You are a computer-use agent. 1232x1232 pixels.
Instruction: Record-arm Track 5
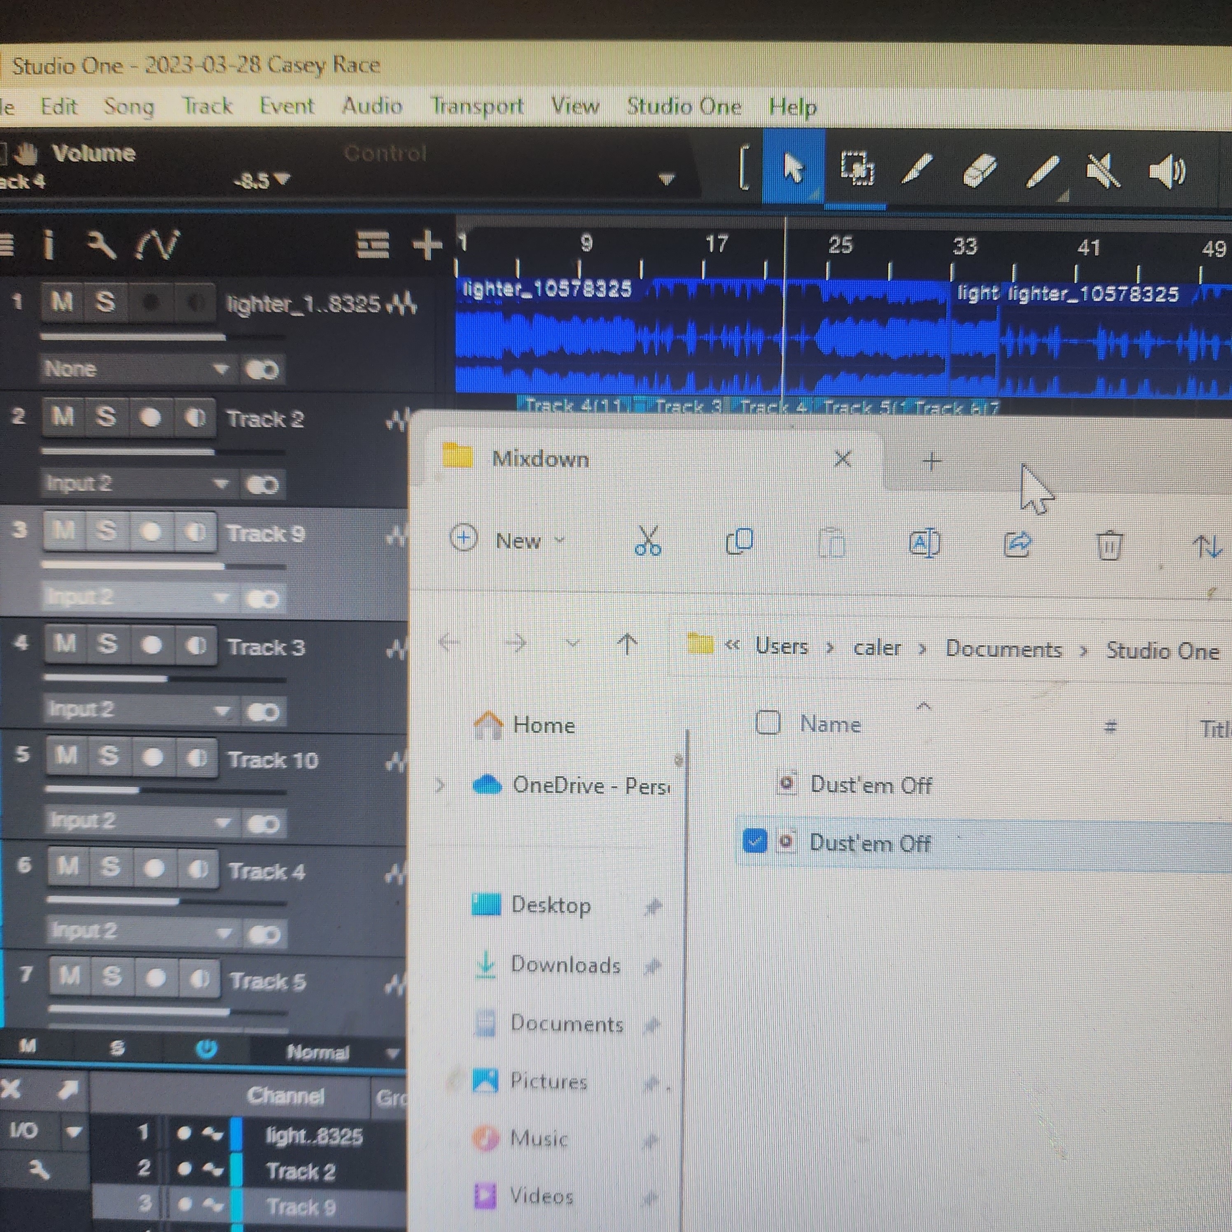[156, 977]
